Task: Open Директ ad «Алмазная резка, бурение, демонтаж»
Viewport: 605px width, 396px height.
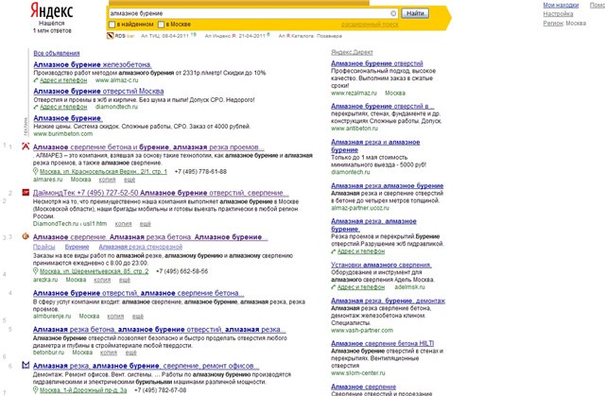Action: 388,301
